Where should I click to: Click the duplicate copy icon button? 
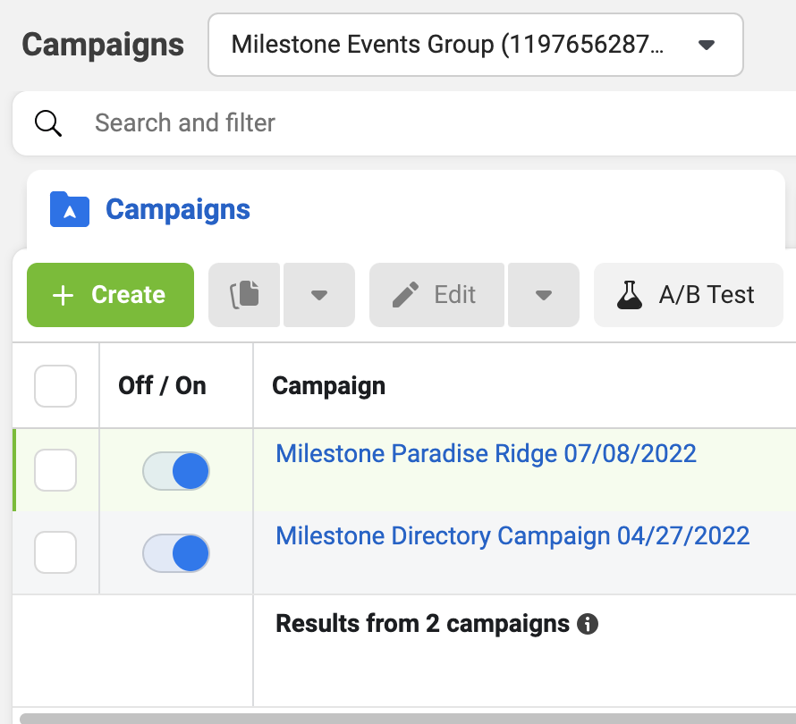point(244,295)
